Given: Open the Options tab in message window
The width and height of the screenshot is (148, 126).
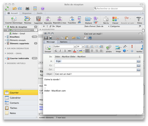Looking at the screenshot, I should pos(63,42).
